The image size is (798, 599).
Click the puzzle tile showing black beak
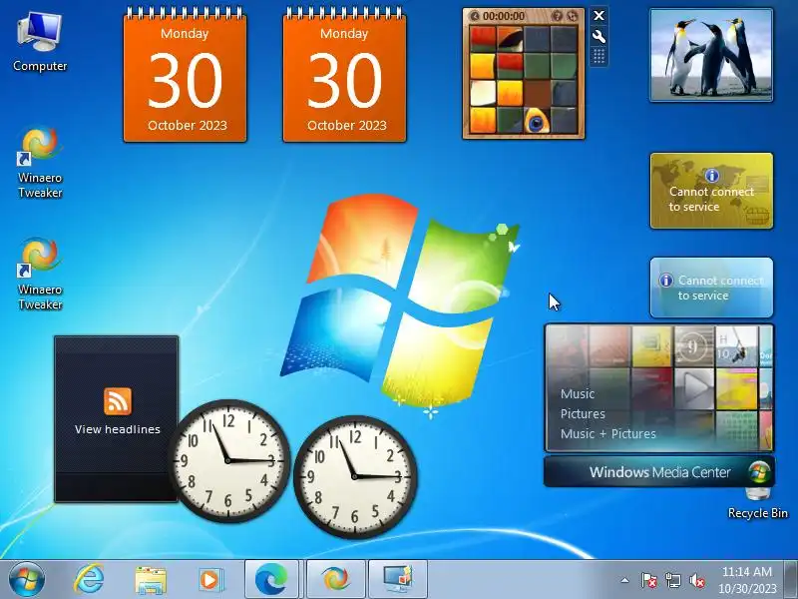click(510, 39)
